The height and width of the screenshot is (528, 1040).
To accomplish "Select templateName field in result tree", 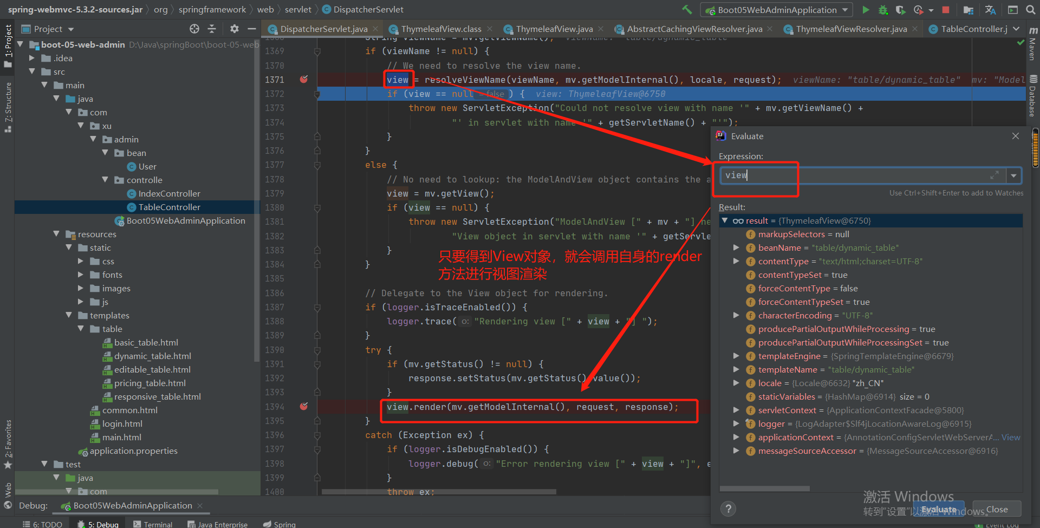I will pyautogui.click(x=787, y=370).
